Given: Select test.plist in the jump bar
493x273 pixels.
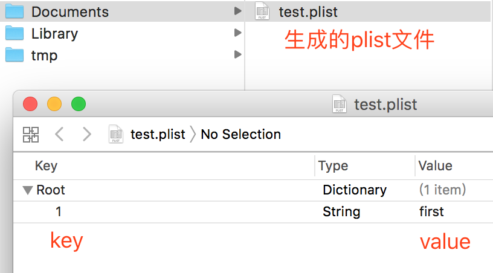Looking at the screenshot, I should (158, 134).
